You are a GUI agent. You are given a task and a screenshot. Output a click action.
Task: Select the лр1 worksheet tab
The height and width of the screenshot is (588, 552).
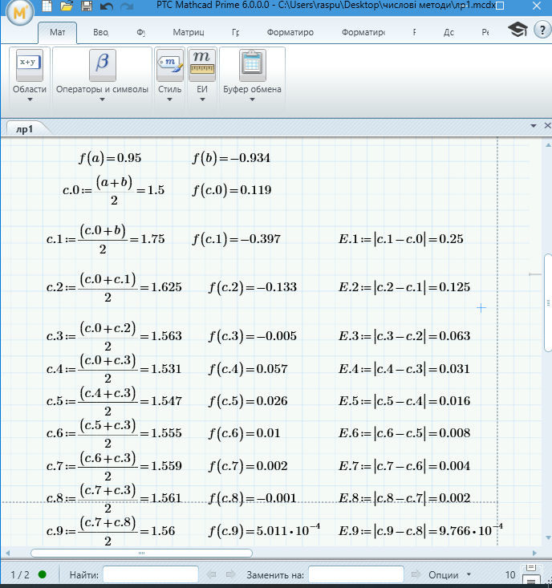click(24, 128)
